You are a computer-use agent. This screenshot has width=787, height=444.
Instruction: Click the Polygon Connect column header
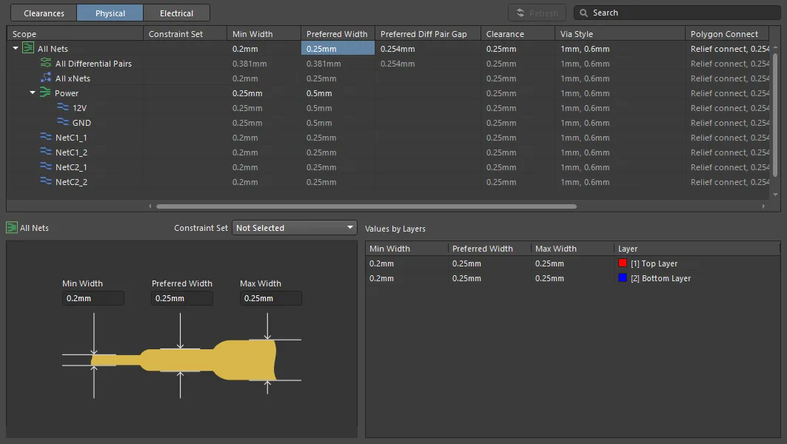[727, 33]
